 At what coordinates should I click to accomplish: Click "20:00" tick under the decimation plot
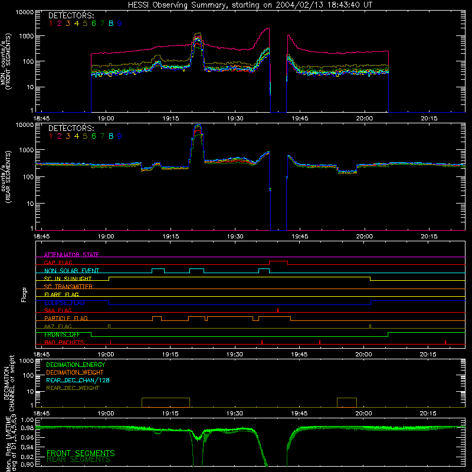[x=364, y=414]
